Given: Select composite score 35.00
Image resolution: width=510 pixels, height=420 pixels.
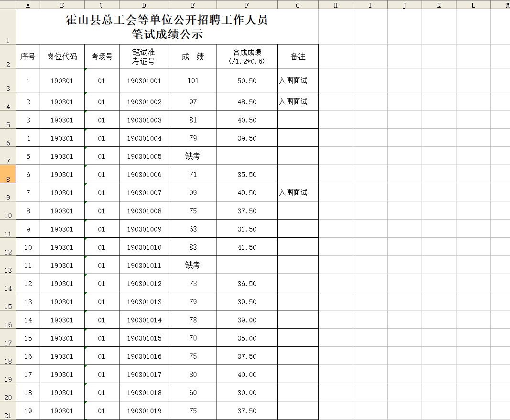Looking at the screenshot, I should coord(247,338).
